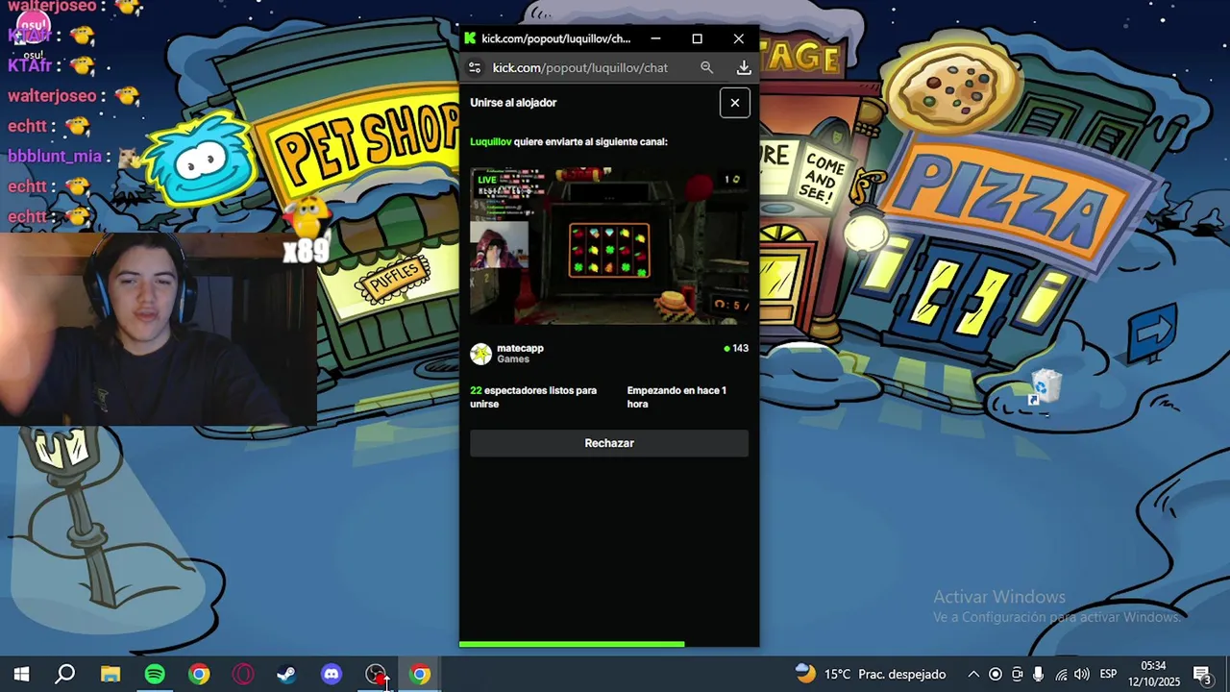This screenshot has height=692, width=1230.
Task: Open the first Chrome taskbar icon
Action: (x=199, y=674)
